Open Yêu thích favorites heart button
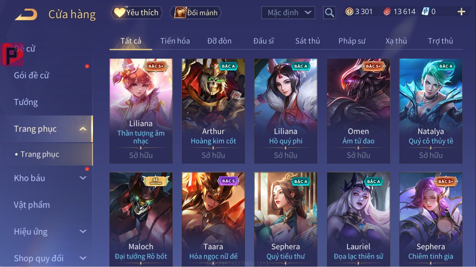Image resolution: width=476 pixels, height=267 pixels. pyautogui.click(x=136, y=13)
